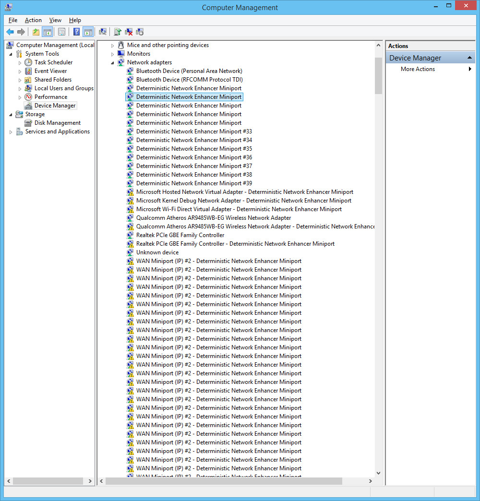
Task: Click the Uninstall device icon with red X
Action: pos(129,32)
